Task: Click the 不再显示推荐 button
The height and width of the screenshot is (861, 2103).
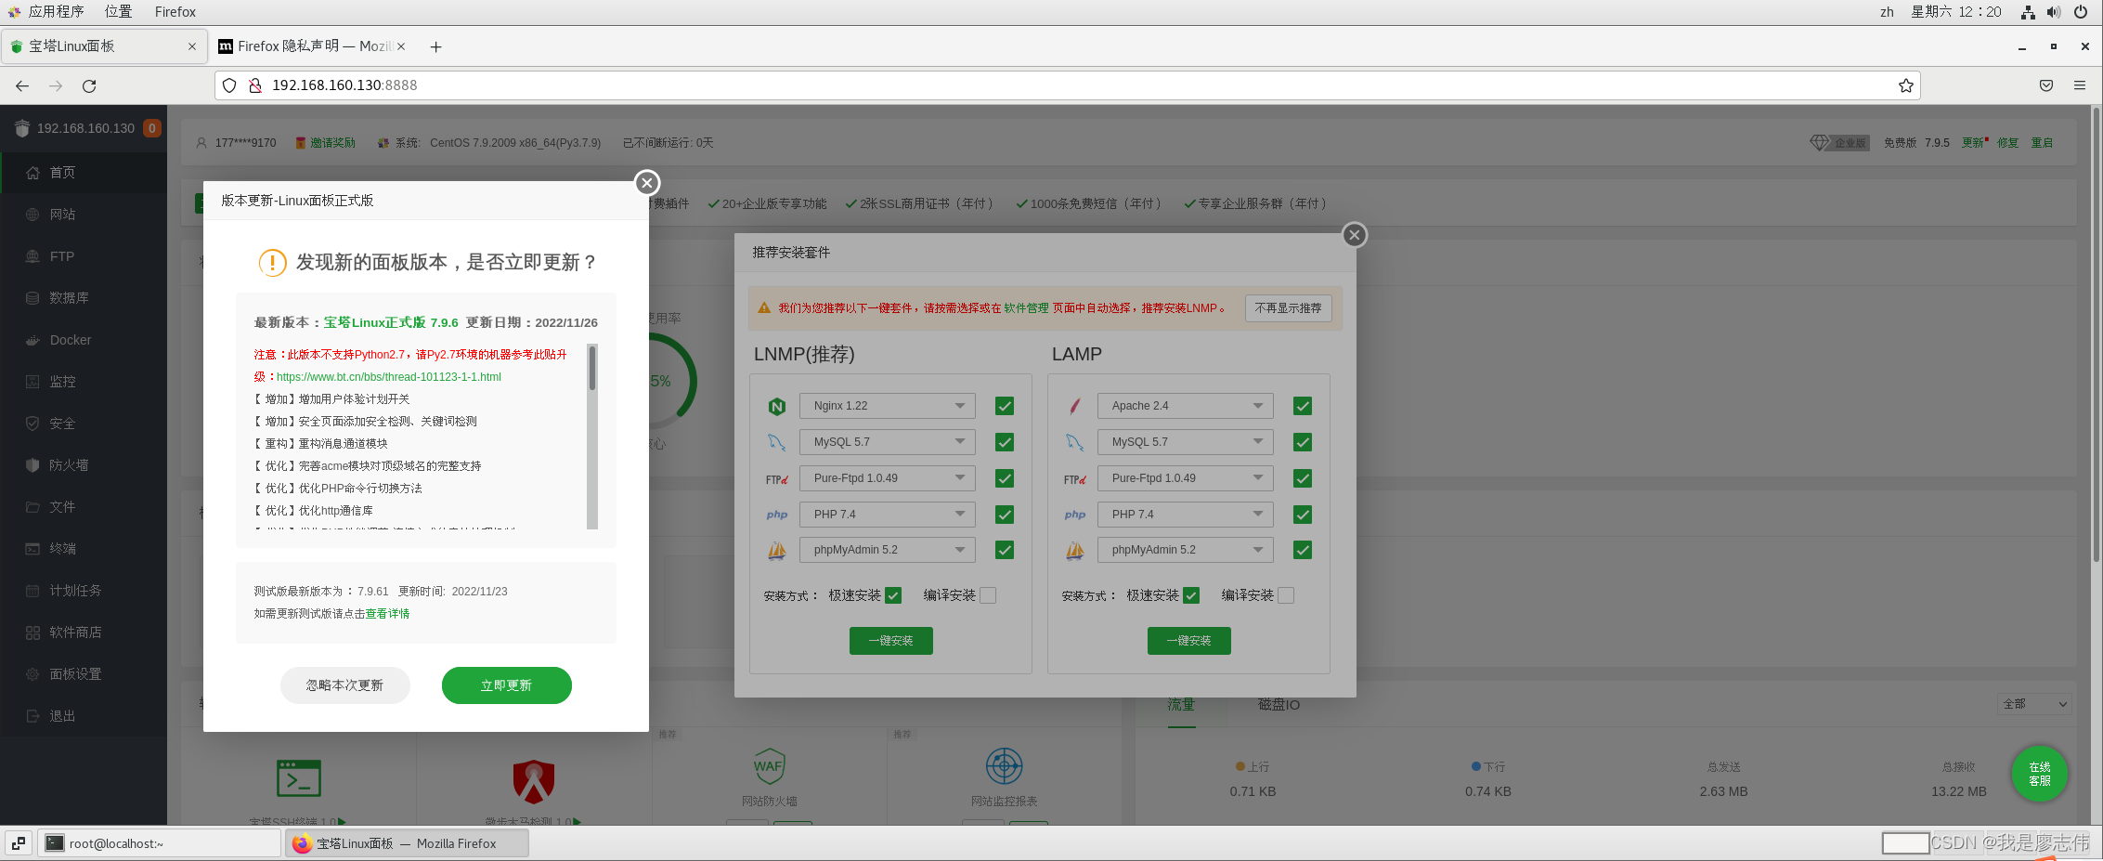Action: (x=1289, y=308)
